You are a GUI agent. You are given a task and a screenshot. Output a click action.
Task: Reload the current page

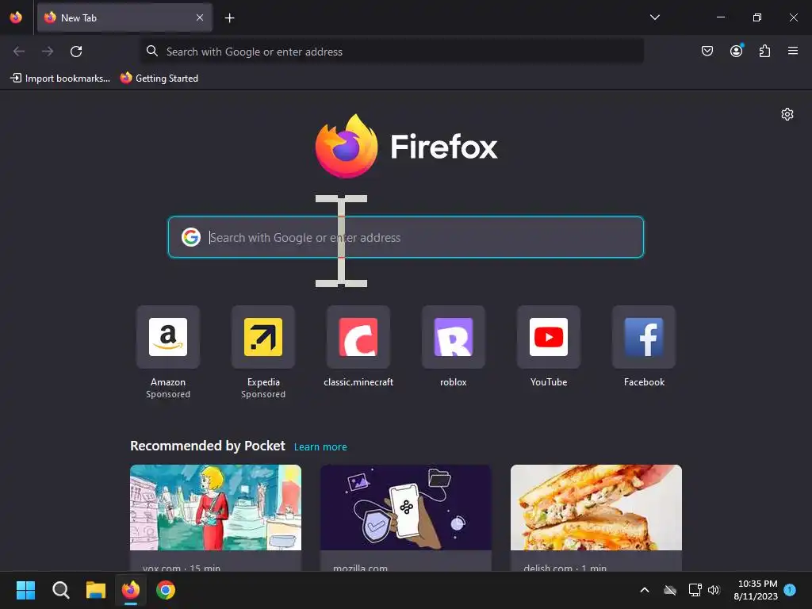[x=76, y=52]
